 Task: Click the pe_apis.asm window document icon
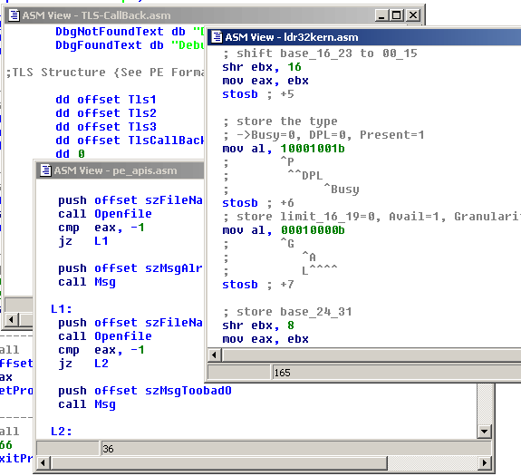45,170
